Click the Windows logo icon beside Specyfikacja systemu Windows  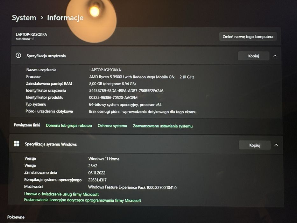pos(17,144)
